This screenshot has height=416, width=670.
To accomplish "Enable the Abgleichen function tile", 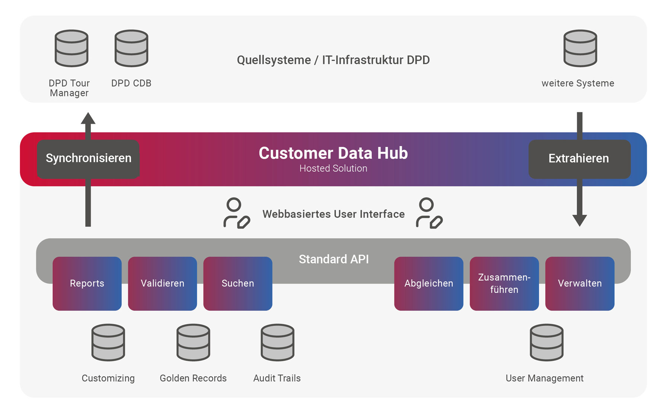I will 428,283.
